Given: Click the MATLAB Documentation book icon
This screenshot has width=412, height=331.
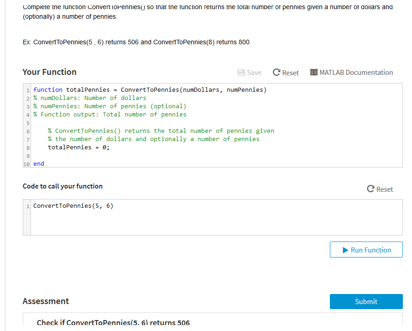Looking at the screenshot, I should tap(314, 73).
